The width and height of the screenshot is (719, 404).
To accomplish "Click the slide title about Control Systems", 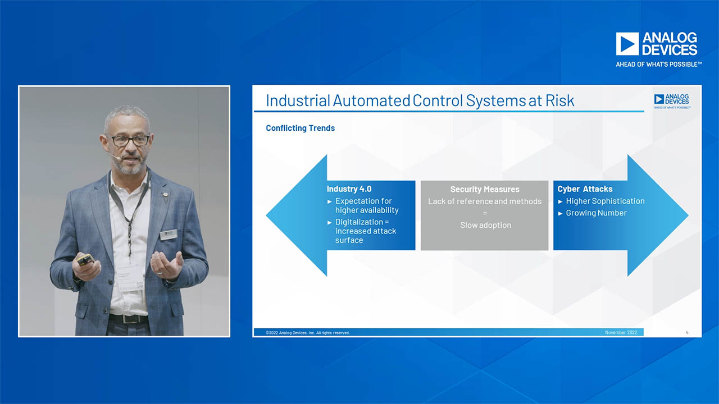I will pyautogui.click(x=420, y=101).
